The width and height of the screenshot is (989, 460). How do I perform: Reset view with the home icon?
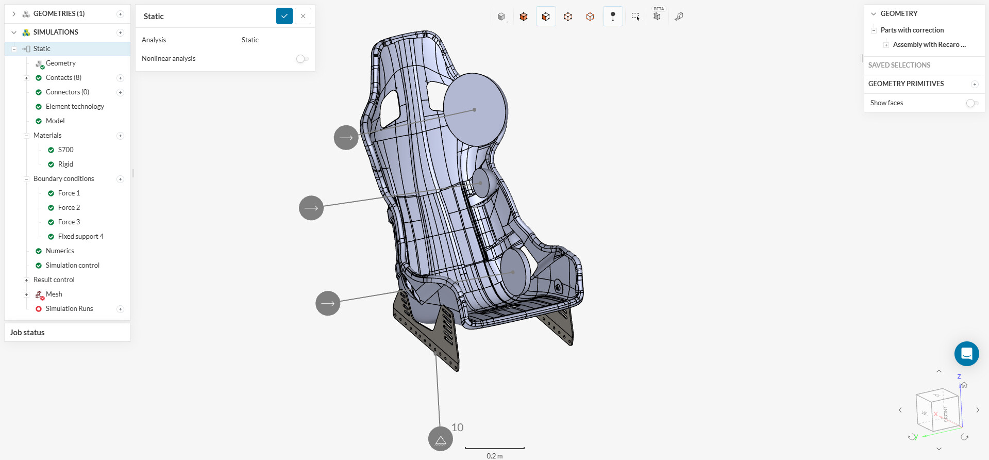click(x=964, y=385)
